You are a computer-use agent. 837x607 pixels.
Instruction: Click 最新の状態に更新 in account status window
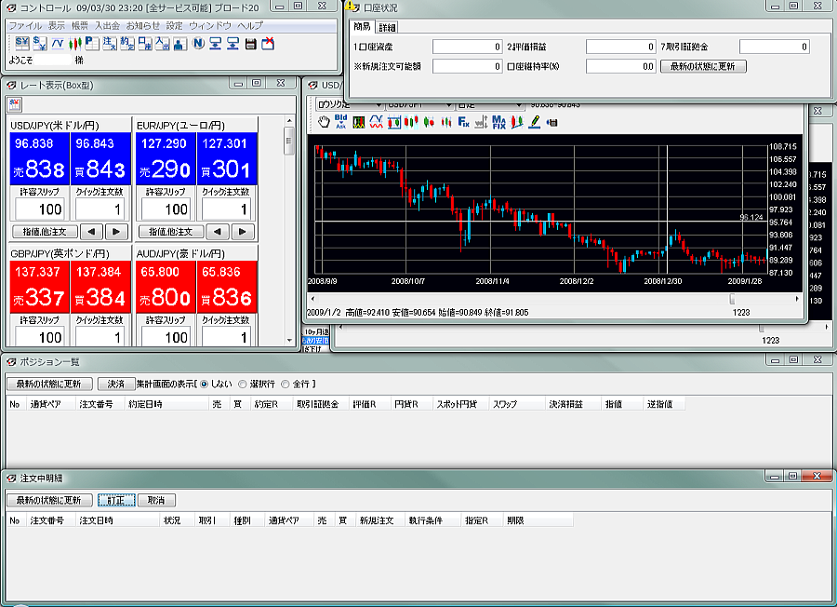(x=703, y=66)
